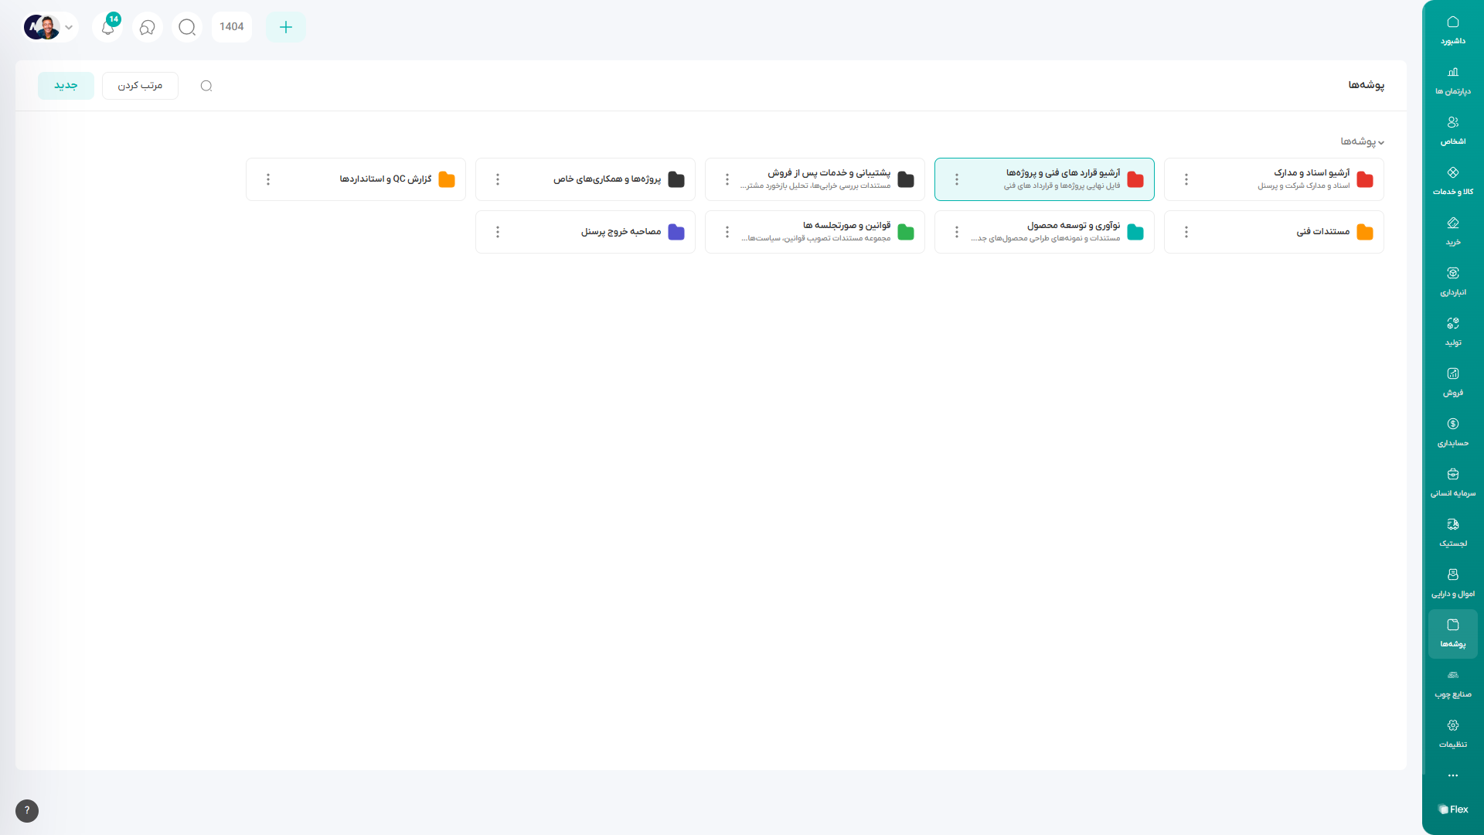Click the folder search icon beside مرتب کردن
The height and width of the screenshot is (835, 1484).
(206, 86)
